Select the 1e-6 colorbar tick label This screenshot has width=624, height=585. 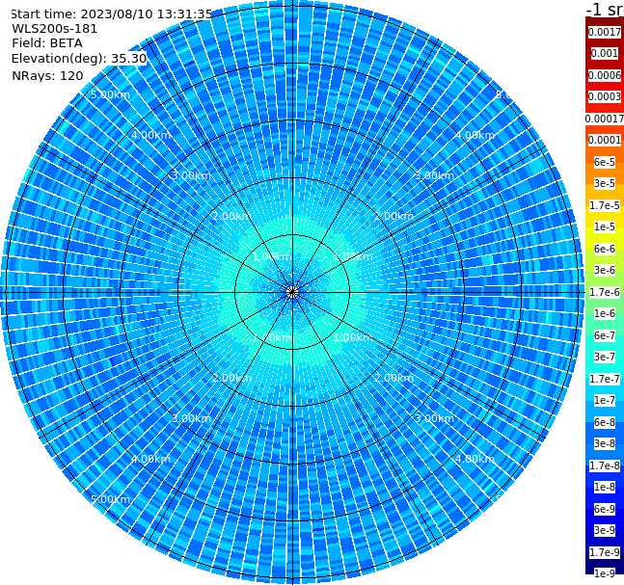(x=605, y=313)
